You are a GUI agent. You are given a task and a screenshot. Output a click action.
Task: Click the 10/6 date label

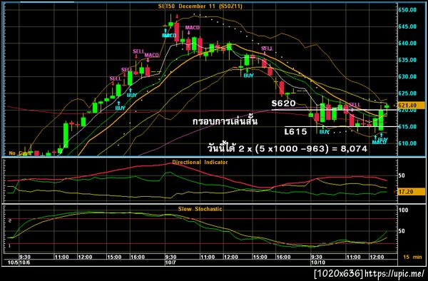(25, 262)
